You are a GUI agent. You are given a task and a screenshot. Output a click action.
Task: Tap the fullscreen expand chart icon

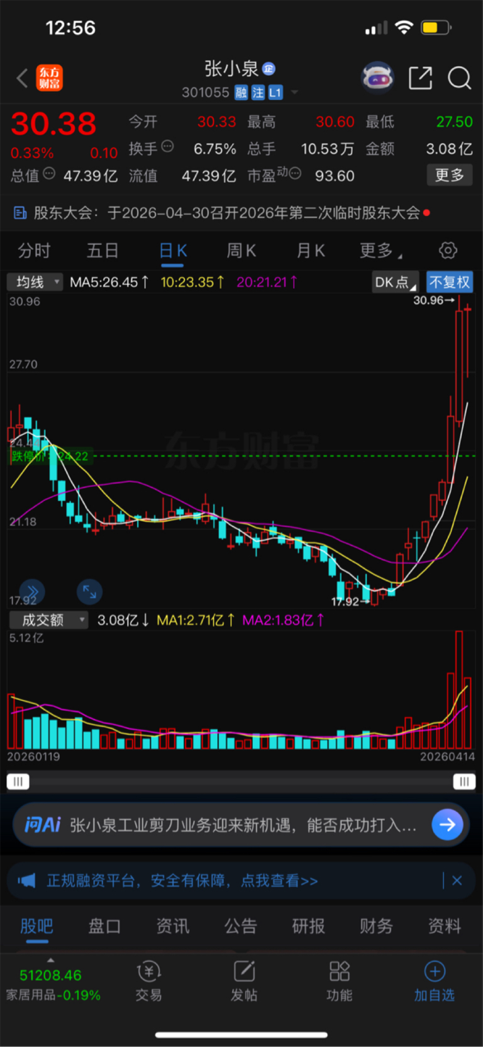(x=89, y=592)
